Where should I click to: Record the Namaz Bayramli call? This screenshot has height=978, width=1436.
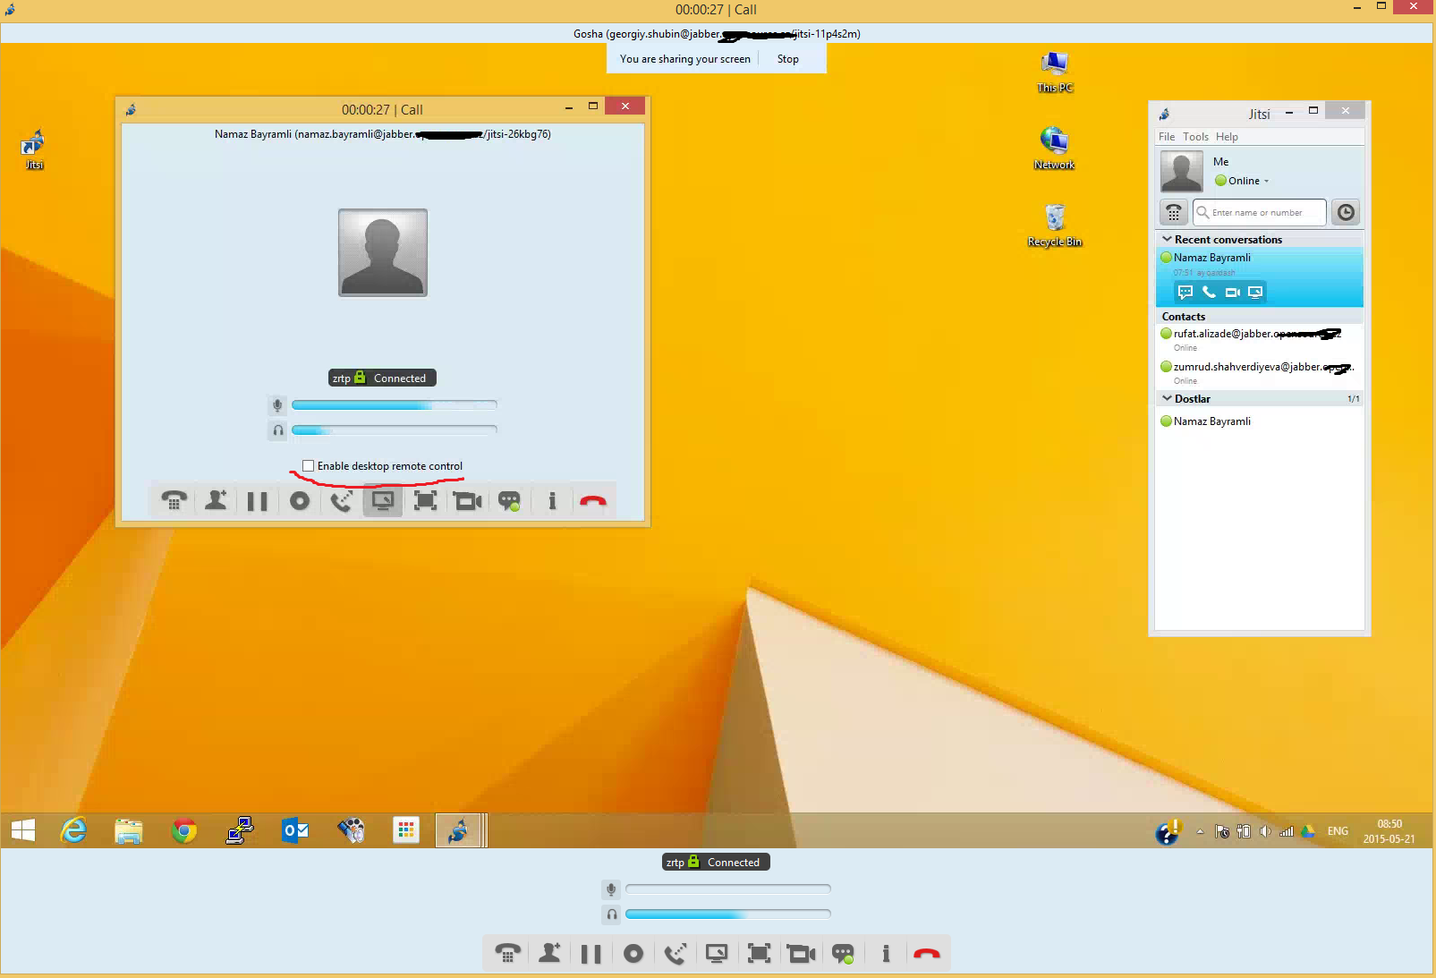coord(300,501)
